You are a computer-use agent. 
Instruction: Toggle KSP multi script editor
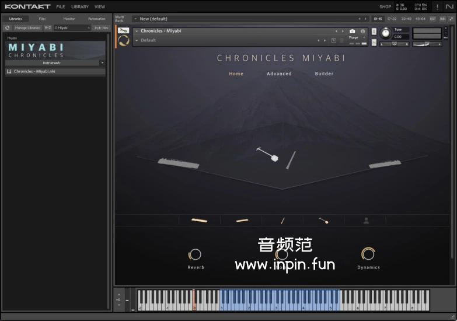click(x=433, y=19)
